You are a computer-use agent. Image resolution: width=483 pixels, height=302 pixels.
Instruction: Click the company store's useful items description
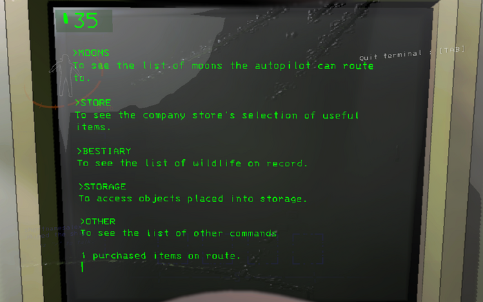pyautogui.click(x=217, y=121)
